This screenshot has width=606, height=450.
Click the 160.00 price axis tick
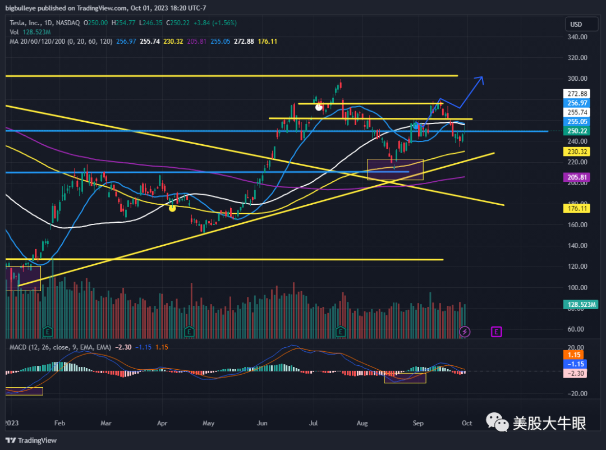click(x=577, y=224)
